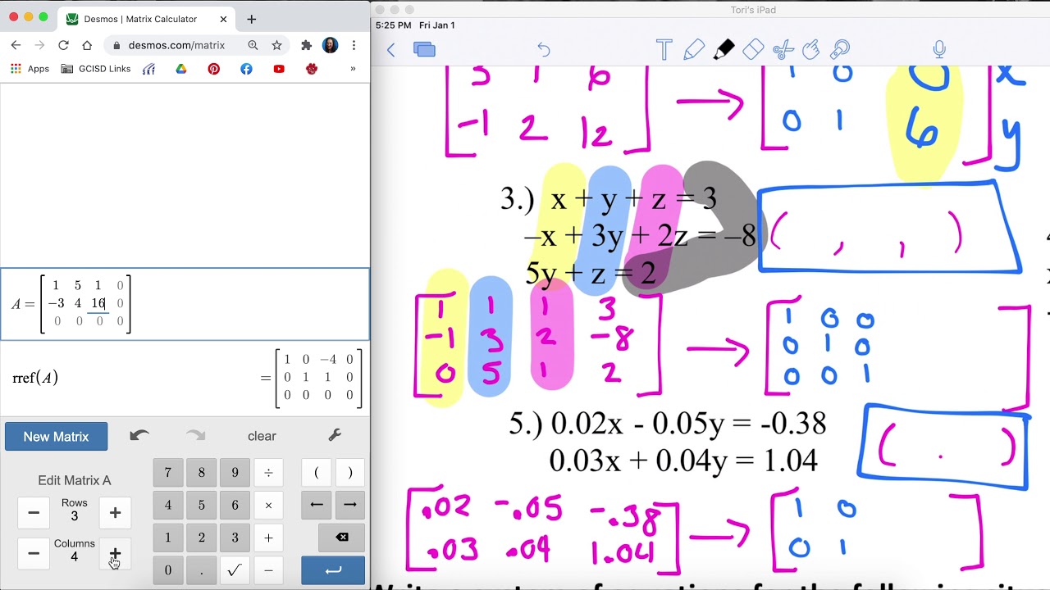Select the iPad highlighter tool
Screen dimensions: 1050x590
724,50
